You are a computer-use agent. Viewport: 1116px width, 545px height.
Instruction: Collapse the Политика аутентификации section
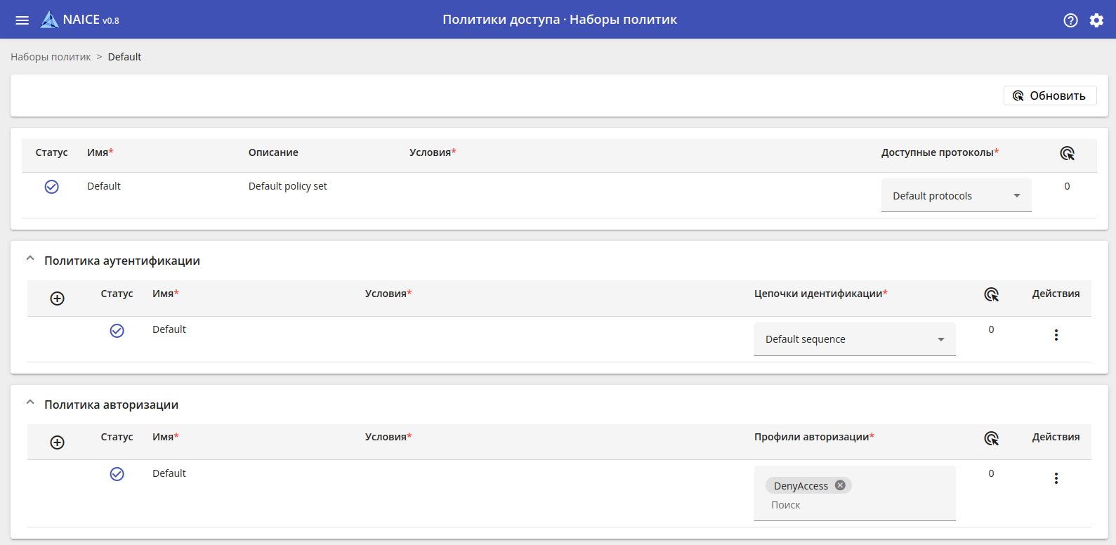click(x=30, y=259)
